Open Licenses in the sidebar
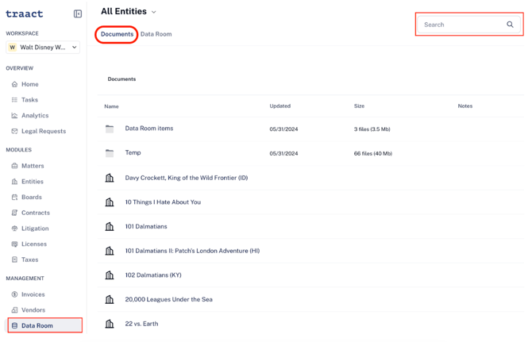This screenshot has width=532, height=342. (x=34, y=244)
